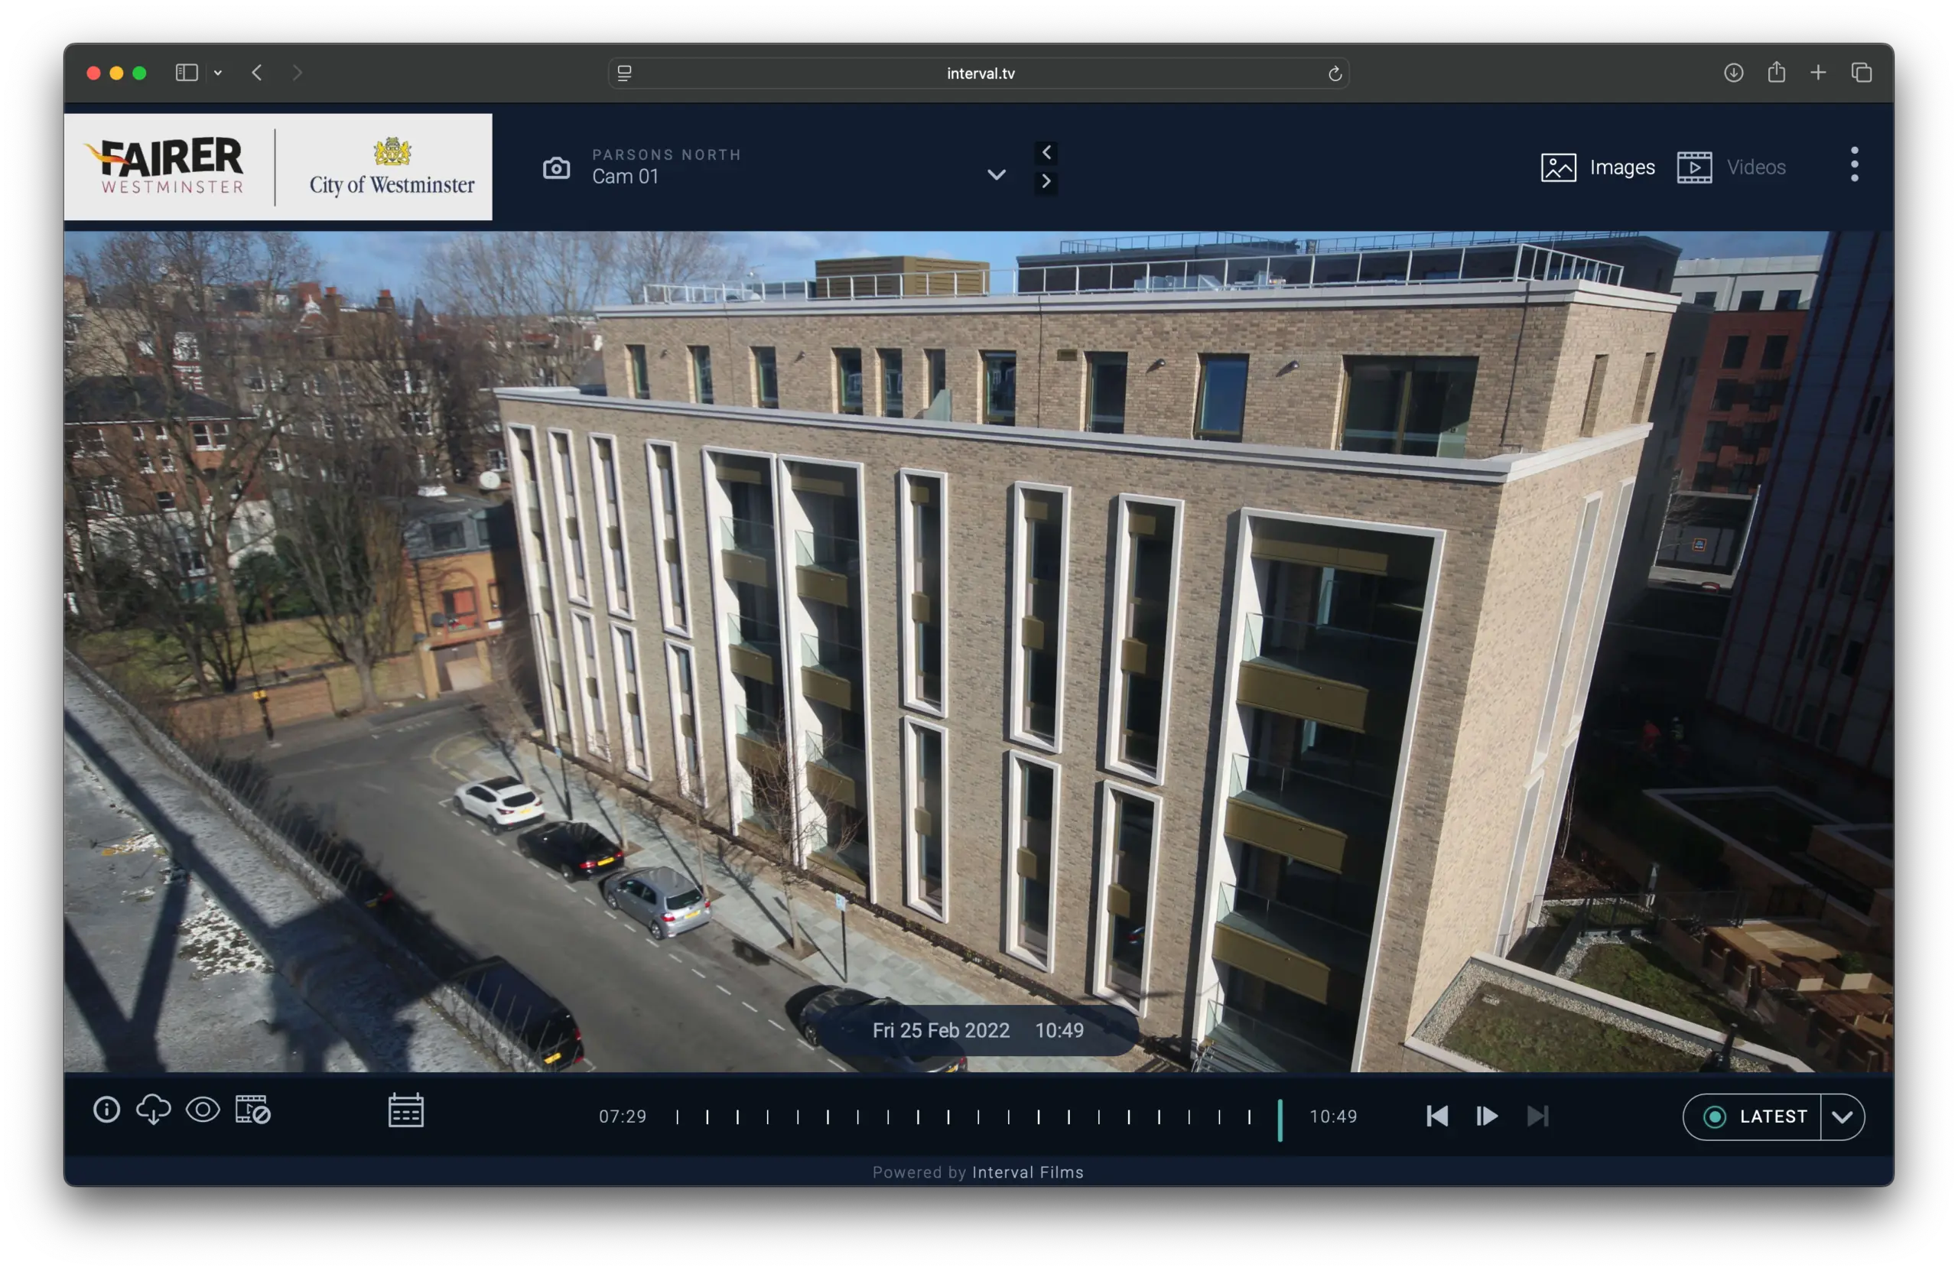This screenshot has width=1958, height=1271.
Task: Click the timeline position slider handle
Action: [x=1280, y=1119]
